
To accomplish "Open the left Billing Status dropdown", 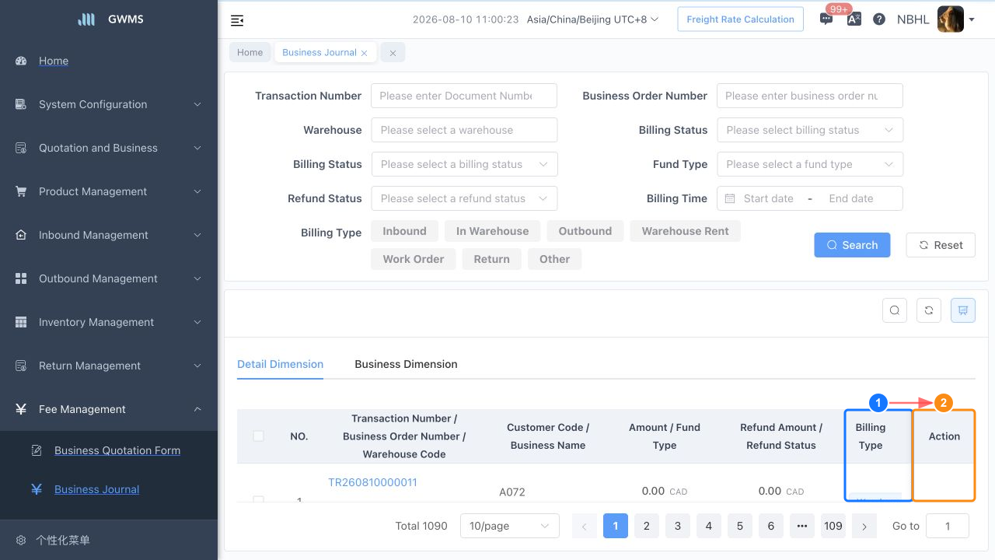I will tap(464, 164).
